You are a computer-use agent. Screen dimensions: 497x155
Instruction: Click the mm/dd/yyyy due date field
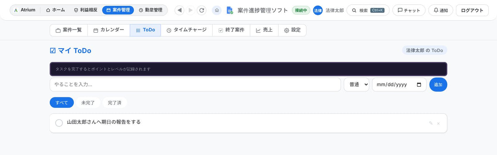(399, 84)
